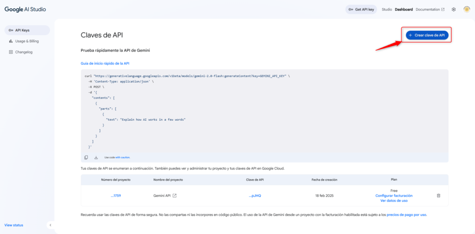This screenshot has height=234, width=475.
Task: Open precios de pago por uso link
Action: [406, 214]
